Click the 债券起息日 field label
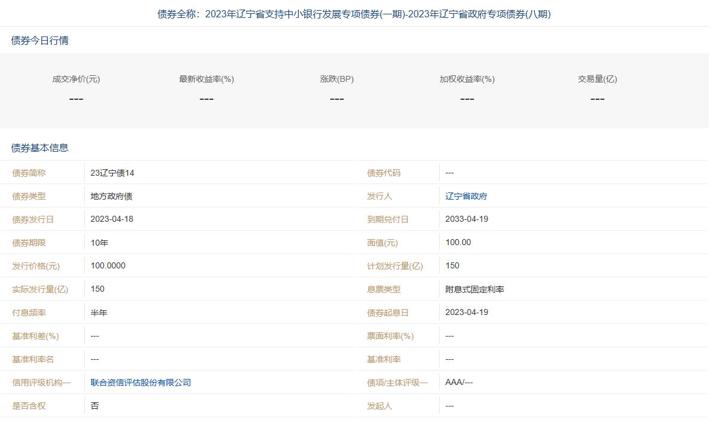 (x=388, y=313)
